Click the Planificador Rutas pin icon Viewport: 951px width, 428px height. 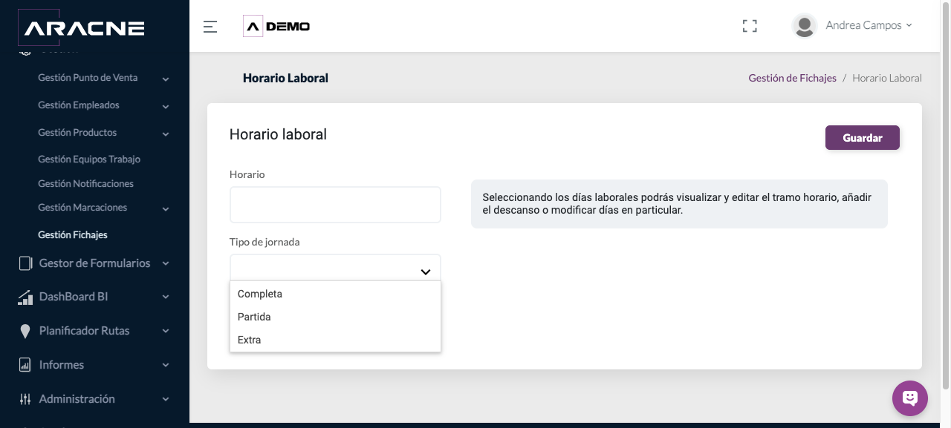pyautogui.click(x=25, y=331)
